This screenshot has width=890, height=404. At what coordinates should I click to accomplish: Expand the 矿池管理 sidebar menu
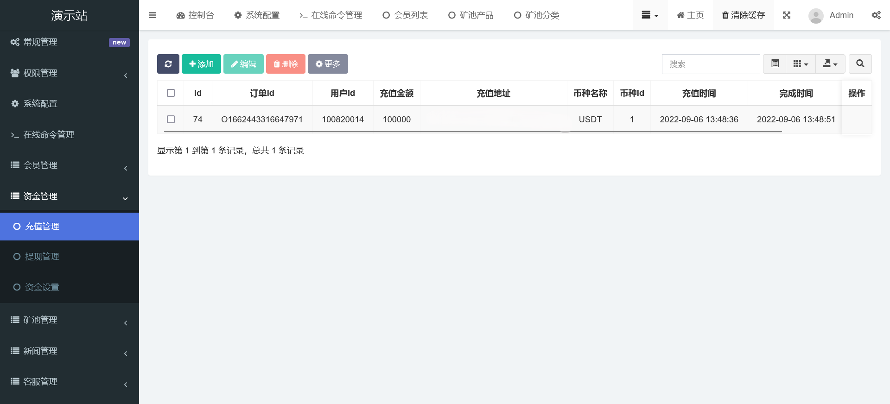point(70,320)
